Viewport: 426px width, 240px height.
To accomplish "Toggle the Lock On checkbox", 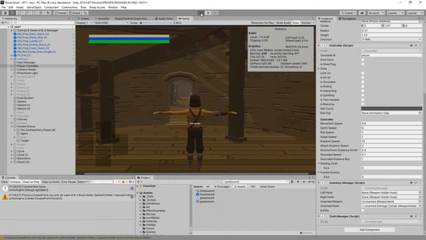I will tap(363, 73).
